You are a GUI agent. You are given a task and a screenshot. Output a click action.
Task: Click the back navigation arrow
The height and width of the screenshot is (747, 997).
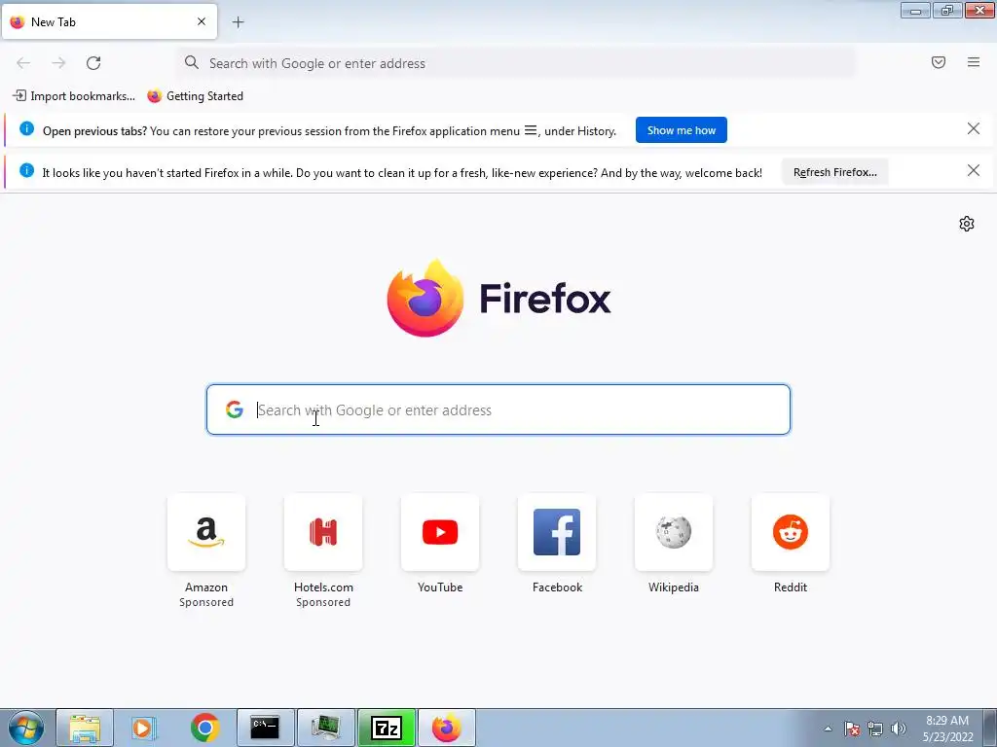click(x=23, y=63)
